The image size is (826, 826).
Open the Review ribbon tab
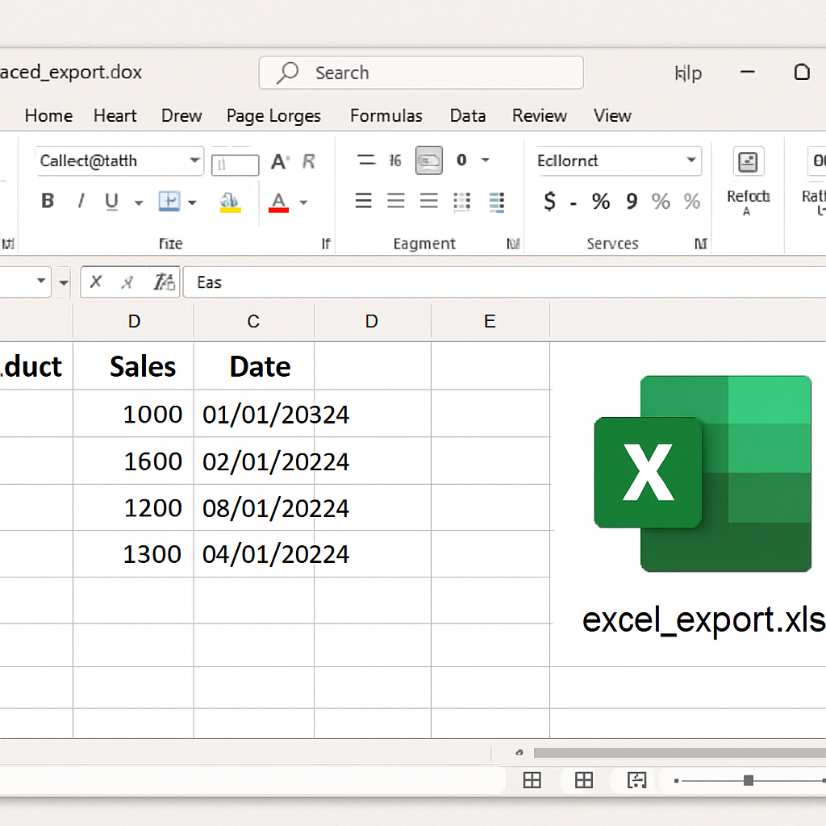[539, 115]
